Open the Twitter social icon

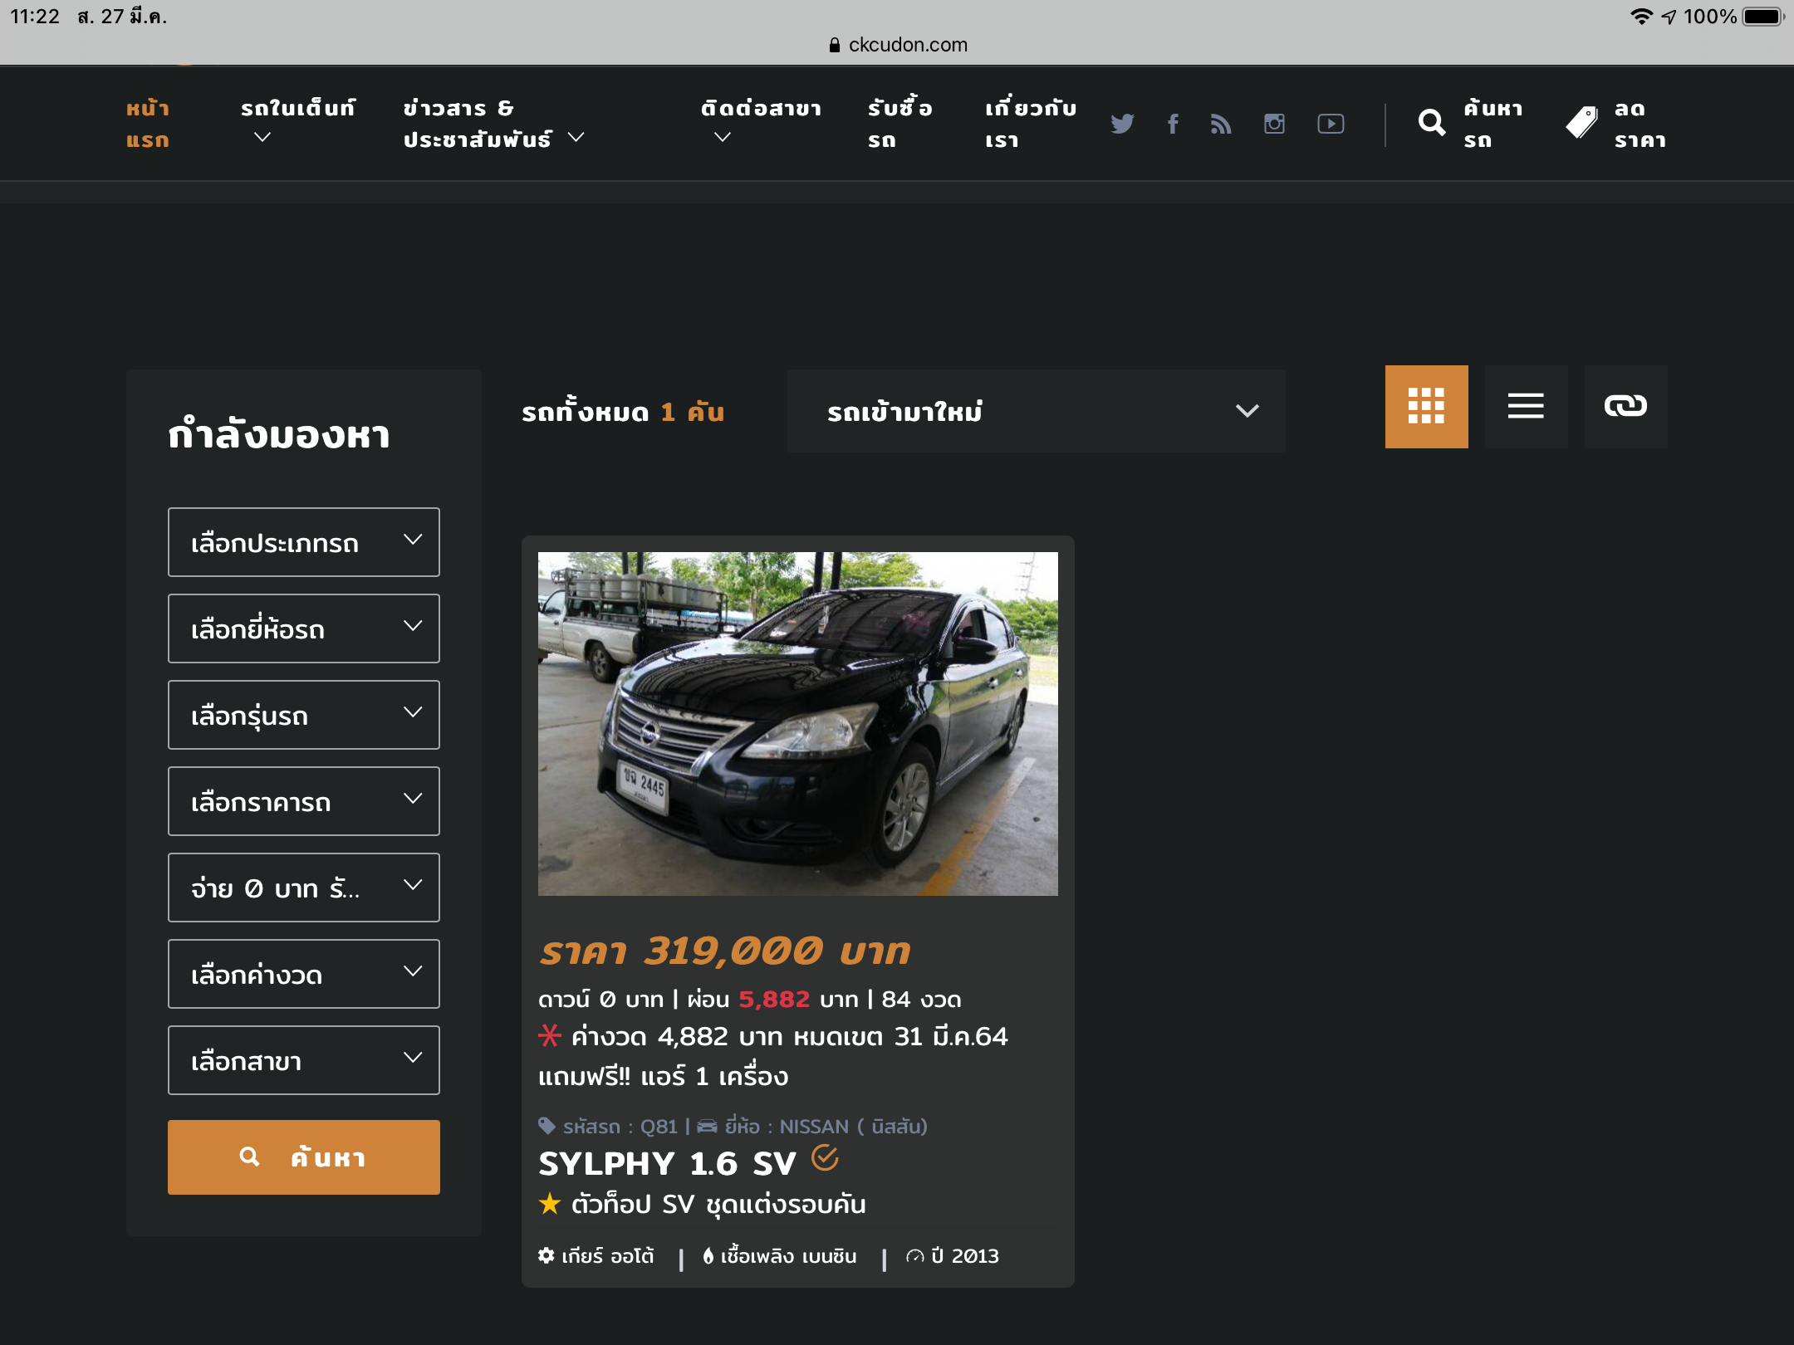1122,124
